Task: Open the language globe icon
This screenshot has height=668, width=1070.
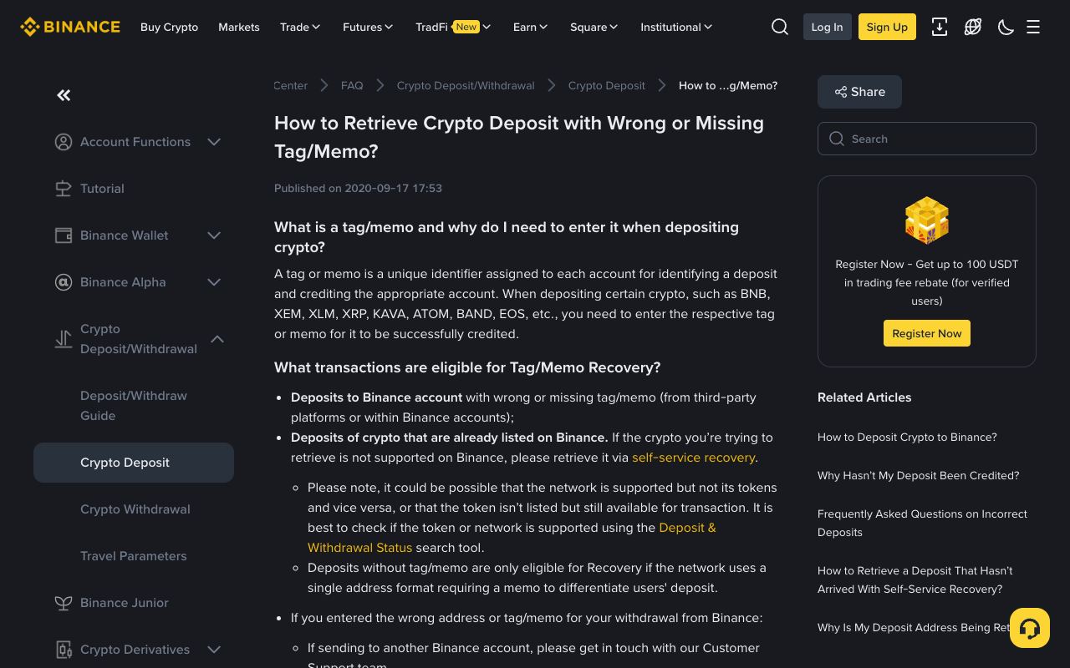Action: coord(973,27)
